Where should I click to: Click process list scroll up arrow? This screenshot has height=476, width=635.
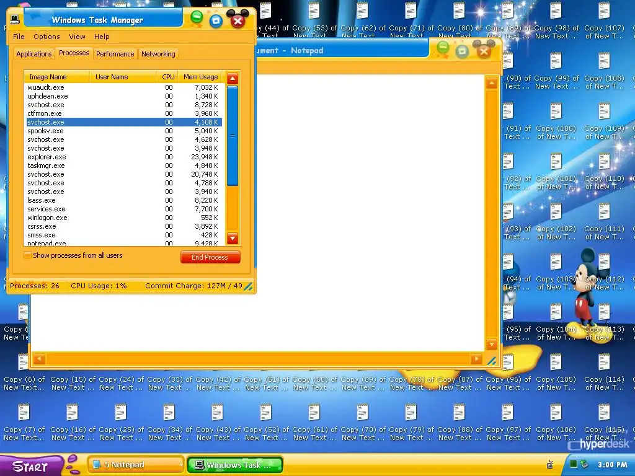pos(233,79)
